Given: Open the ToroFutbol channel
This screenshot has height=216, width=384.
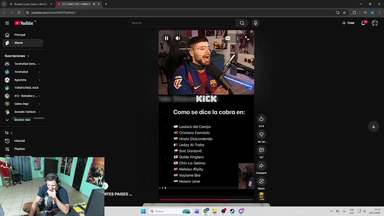Looking at the screenshot, I should pos(23,72).
